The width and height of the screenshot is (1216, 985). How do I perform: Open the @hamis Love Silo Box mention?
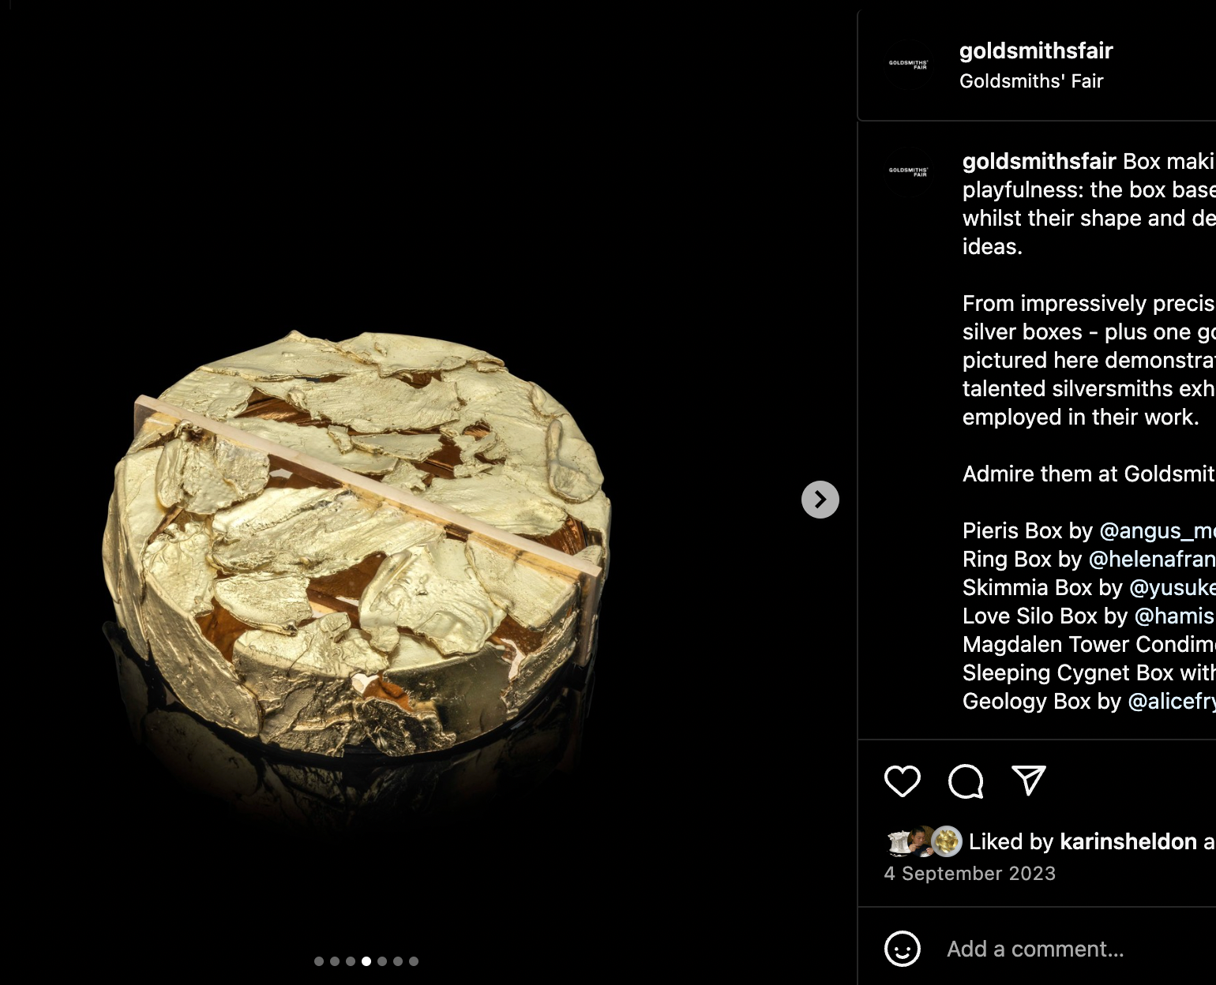point(1175,616)
